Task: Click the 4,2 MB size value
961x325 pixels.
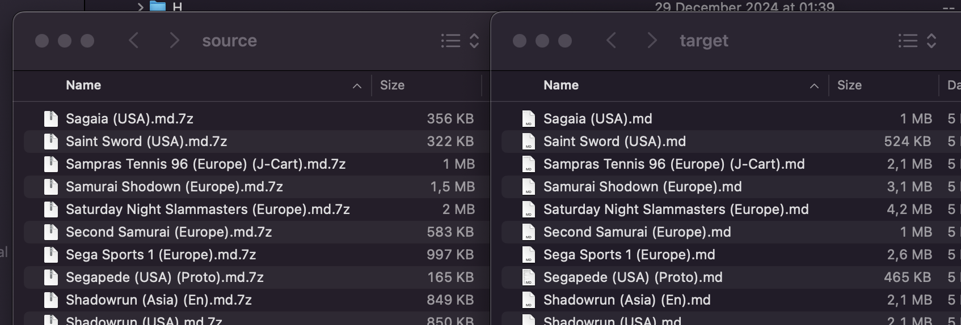Action: tap(909, 209)
